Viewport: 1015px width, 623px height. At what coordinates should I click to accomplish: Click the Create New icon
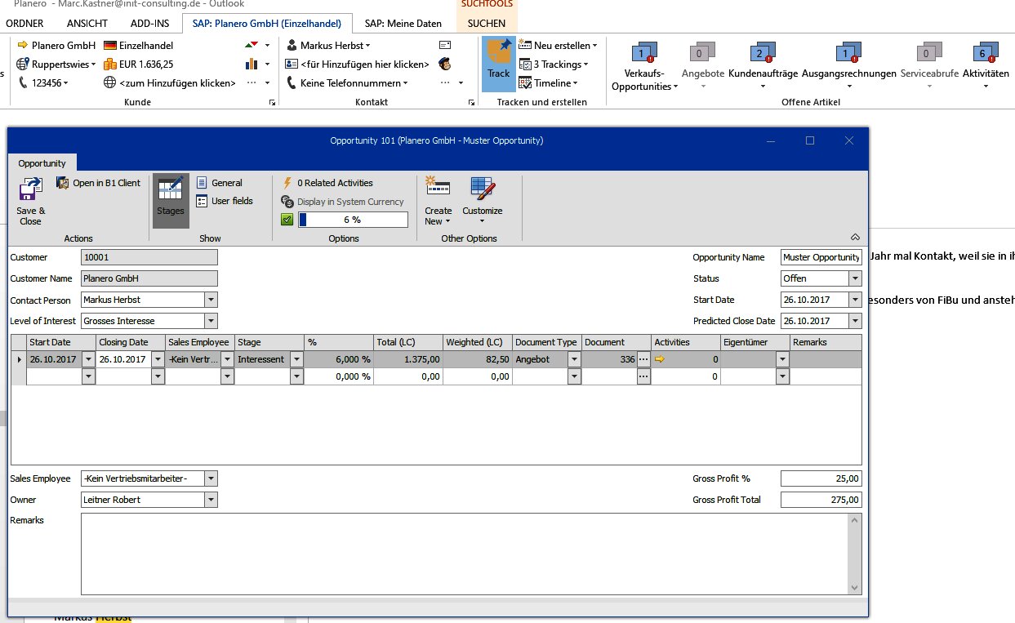click(x=438, y=191)
